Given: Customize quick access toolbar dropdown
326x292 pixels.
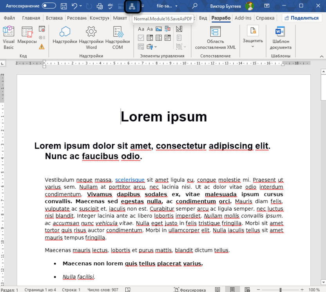Looking at the screenshot, I should pos(143,6).
